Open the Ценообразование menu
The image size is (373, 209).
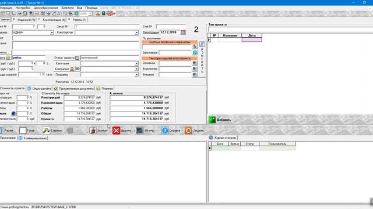tap(45, 8)
